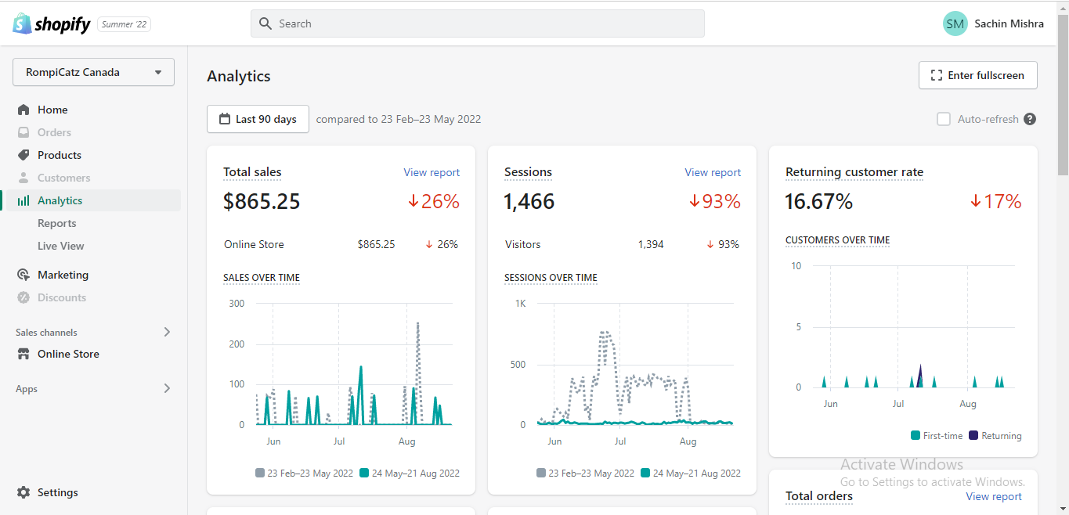Click the Shopify bag logo
The image size is (1069, 515).
pyautogui.click(x=22, y=23)
